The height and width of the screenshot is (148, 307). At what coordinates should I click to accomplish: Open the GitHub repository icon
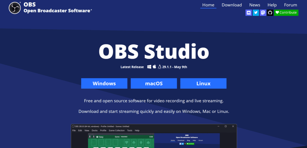click(x=270, y=13)
